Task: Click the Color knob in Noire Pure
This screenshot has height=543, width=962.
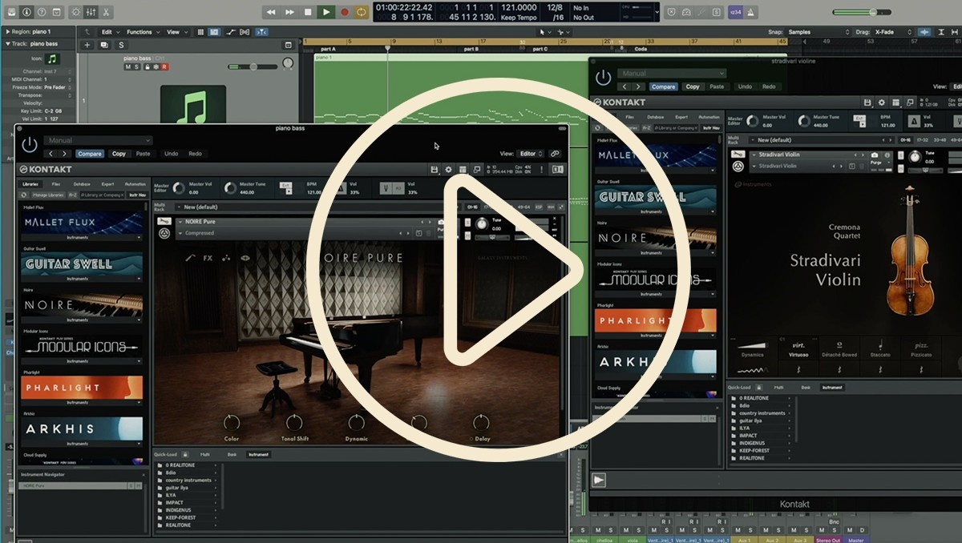Action: [232, 422]
